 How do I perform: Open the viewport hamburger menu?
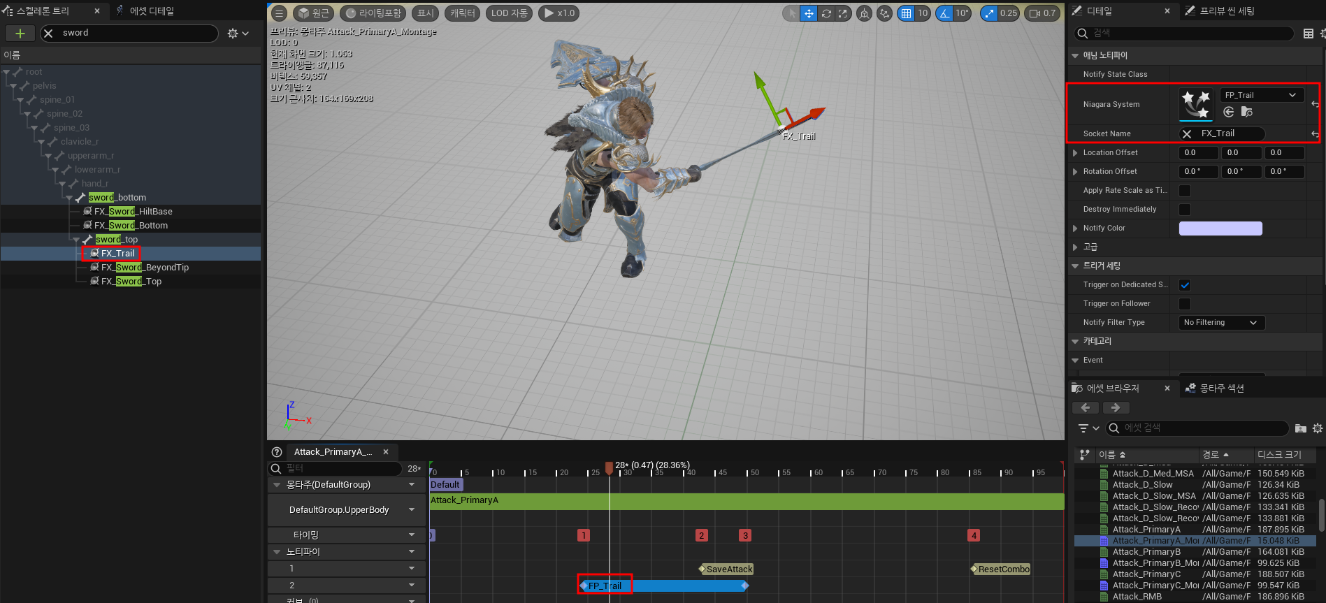(x=279, y=13)
